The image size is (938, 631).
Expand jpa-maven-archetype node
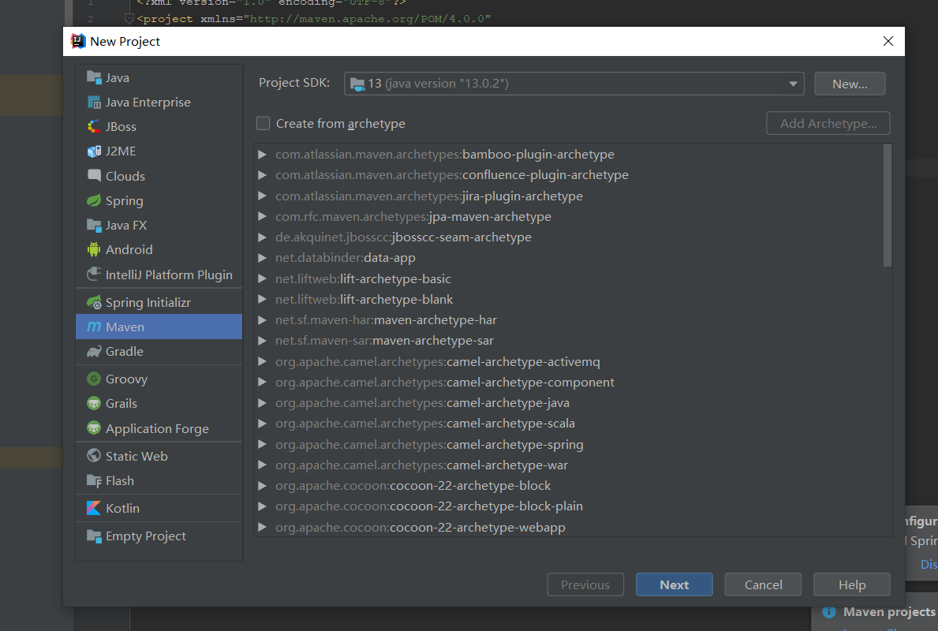coord(262,217)
